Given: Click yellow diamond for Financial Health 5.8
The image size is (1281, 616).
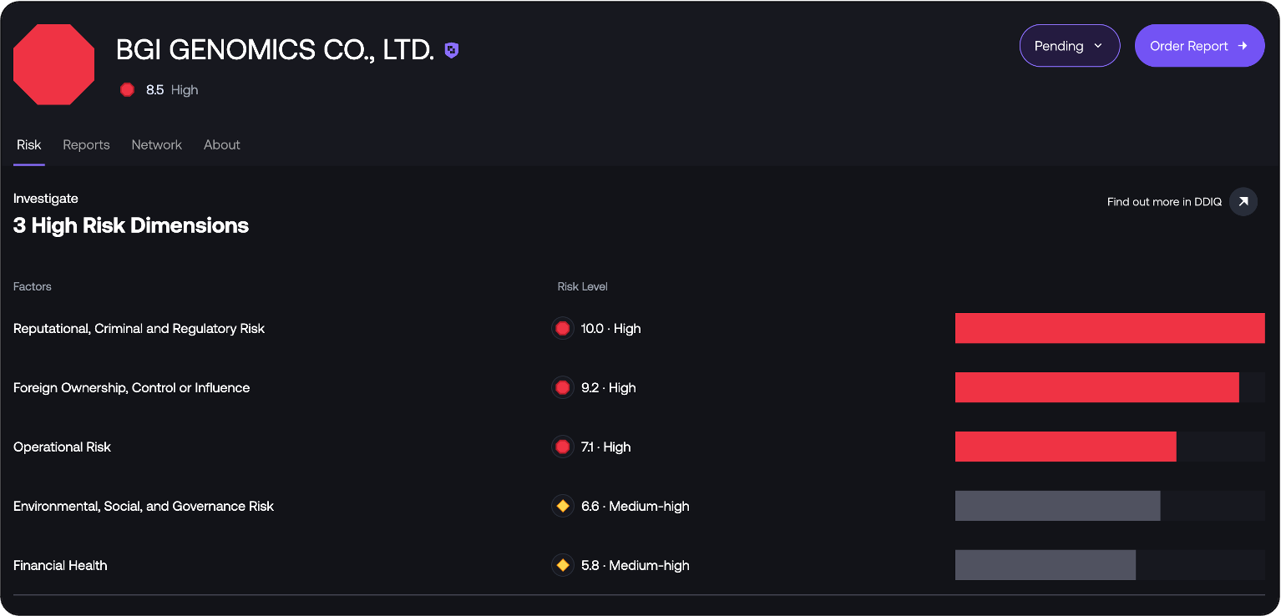Looking at the screenshot, I should [562, 566].
